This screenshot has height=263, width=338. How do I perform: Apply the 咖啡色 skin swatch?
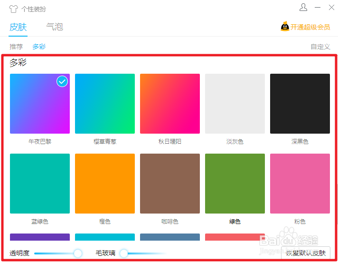point(170,184)
